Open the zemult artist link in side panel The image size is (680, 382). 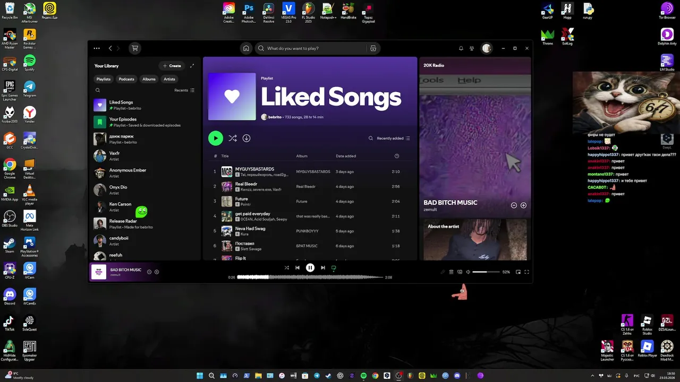[x=430, y=210]
